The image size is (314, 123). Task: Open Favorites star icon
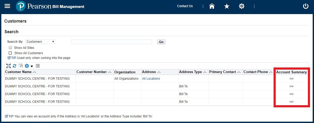point(227,6)
